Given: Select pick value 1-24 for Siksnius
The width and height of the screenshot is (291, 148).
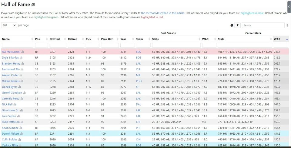Looking at the screenshot, I should click(89, 58).
